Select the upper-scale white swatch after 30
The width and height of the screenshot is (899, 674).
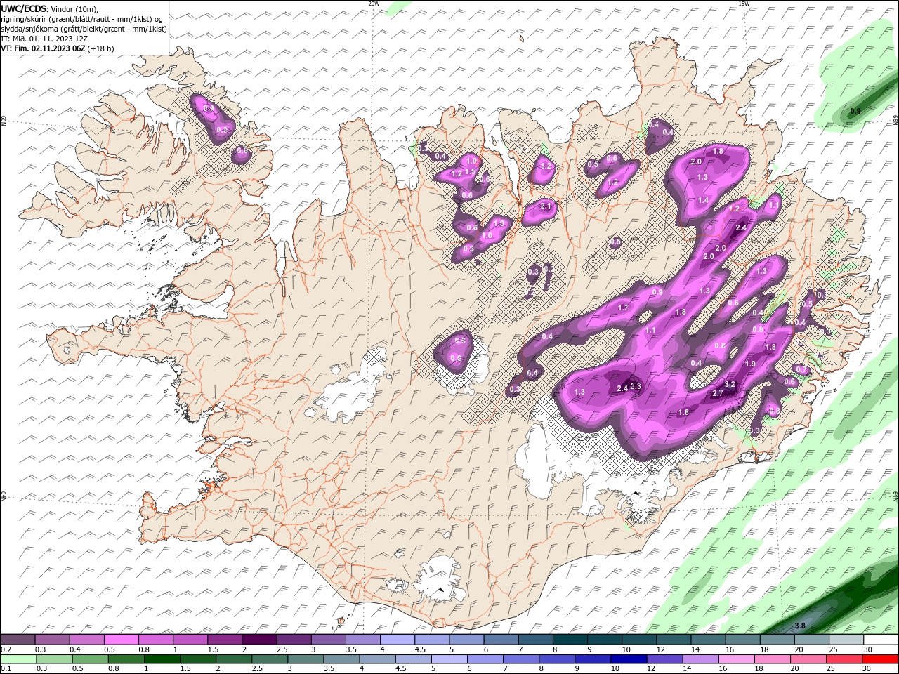pyautogui.click(x=881, y=639)
